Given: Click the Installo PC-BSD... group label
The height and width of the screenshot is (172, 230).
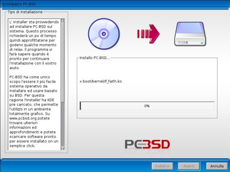Looking at the screenshot, I should 95,58.
